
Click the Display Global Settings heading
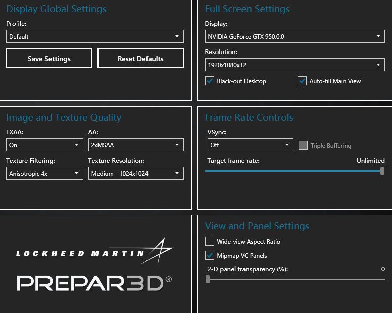click(x=56, y=9)
